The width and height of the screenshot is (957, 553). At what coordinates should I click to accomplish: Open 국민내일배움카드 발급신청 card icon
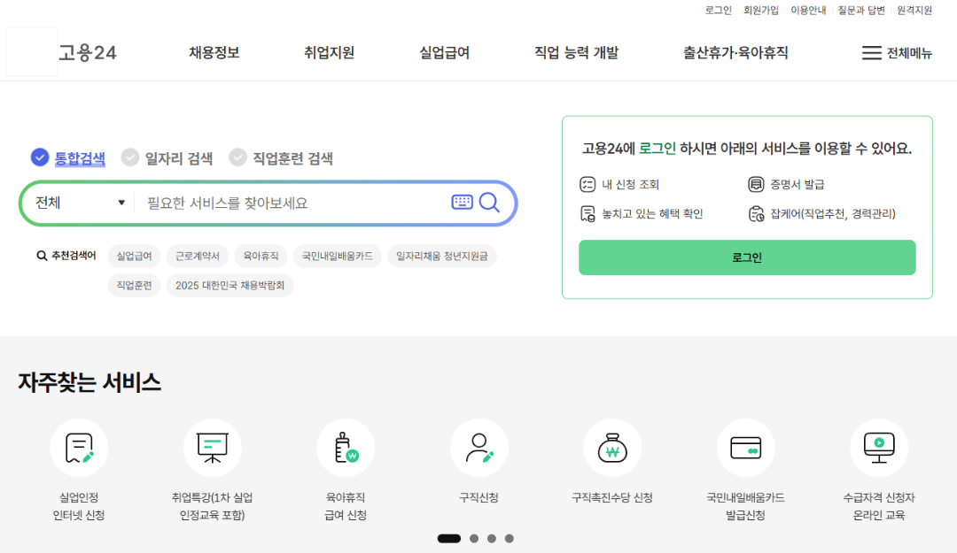click(746, 448)
